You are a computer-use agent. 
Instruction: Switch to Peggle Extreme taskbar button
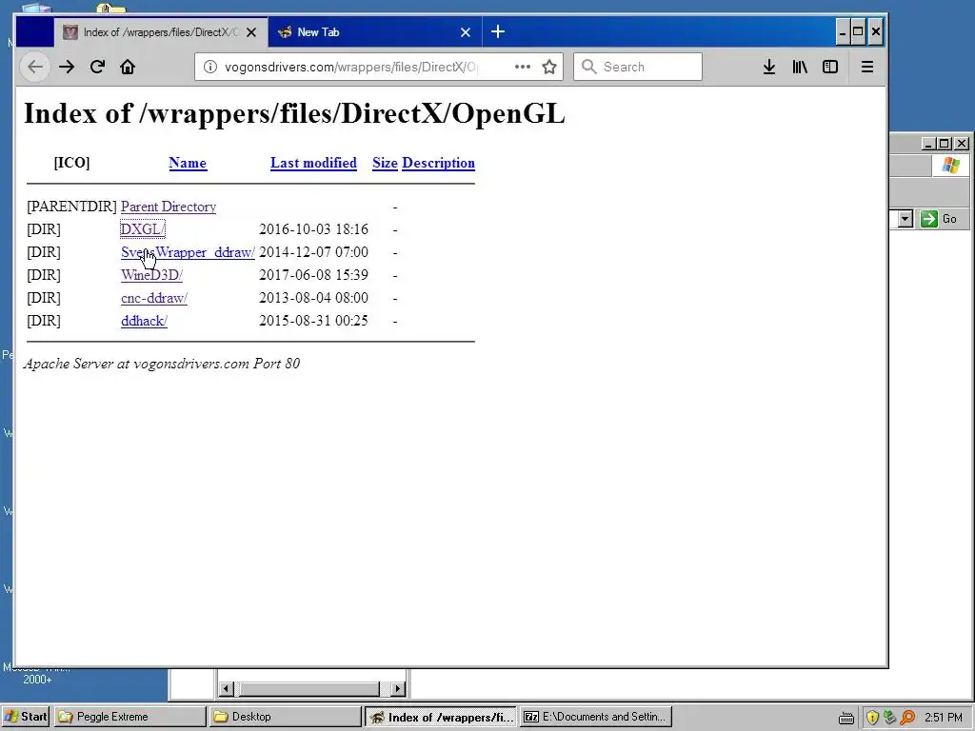point(129,717)
